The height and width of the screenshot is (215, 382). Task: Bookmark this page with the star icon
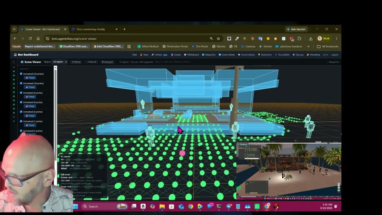point(218,39)
